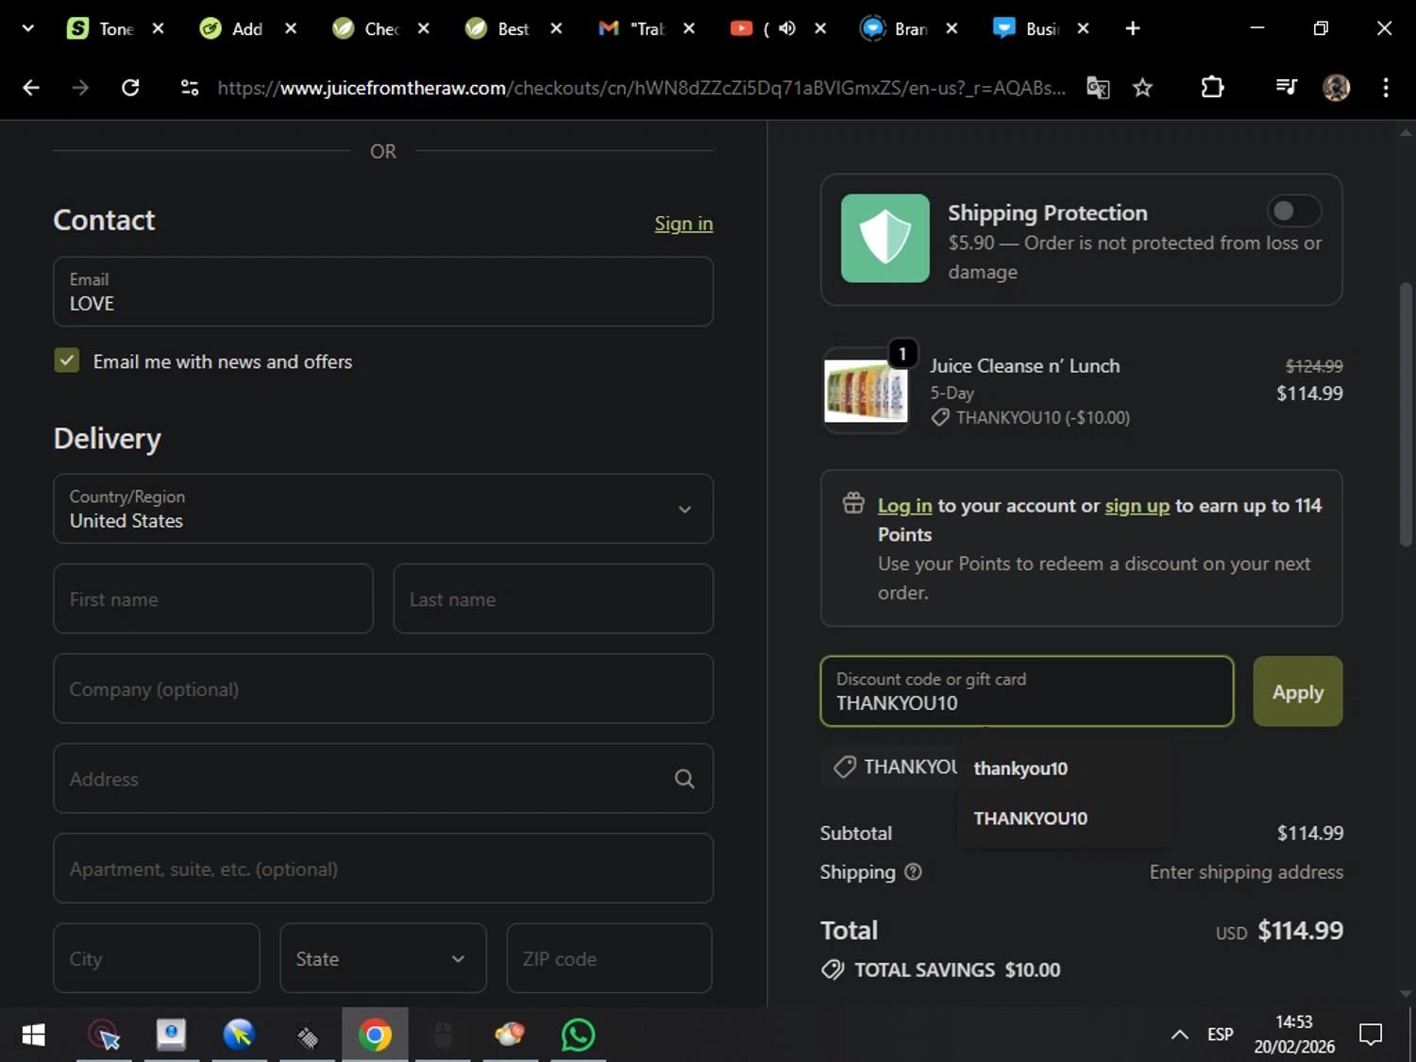The width and height of the screenshot is (1416, 1062).
Task: Reload the checkout page
Action: click(130, 88)
